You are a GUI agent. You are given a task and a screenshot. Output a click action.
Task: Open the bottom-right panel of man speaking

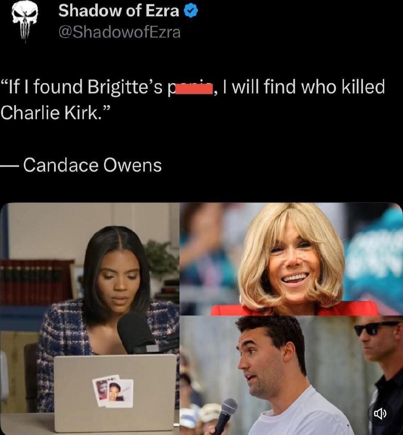click(291, 375)
